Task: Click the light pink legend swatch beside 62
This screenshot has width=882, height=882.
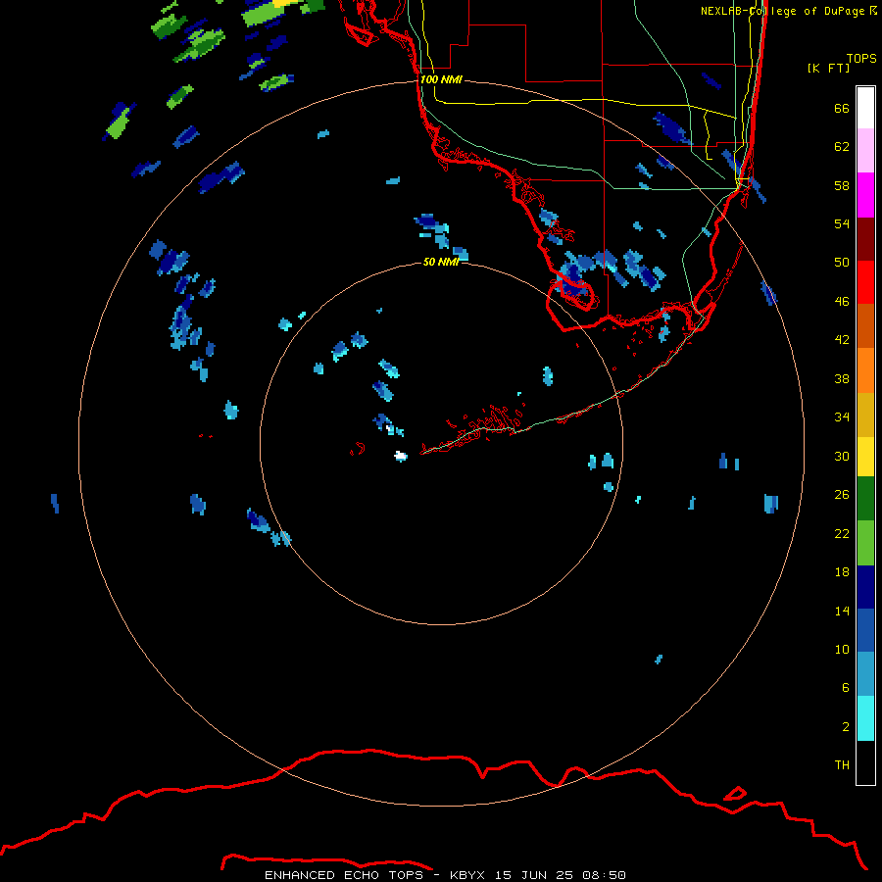Action: [x=865, y=151]
